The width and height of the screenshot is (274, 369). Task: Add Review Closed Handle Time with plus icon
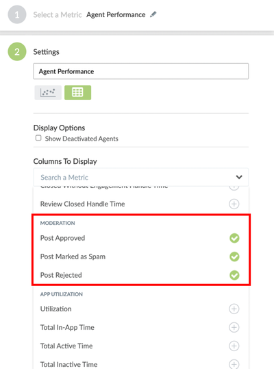[234, 204]
